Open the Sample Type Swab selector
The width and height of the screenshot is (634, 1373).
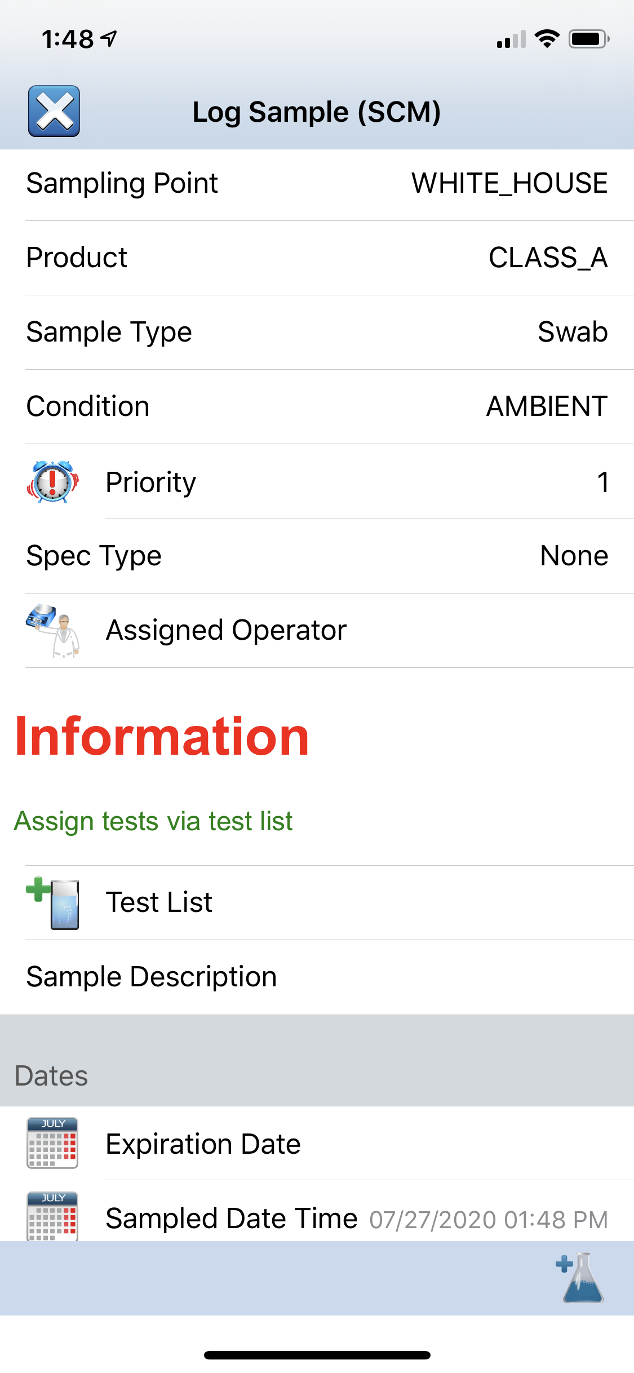tap(316, 331)
